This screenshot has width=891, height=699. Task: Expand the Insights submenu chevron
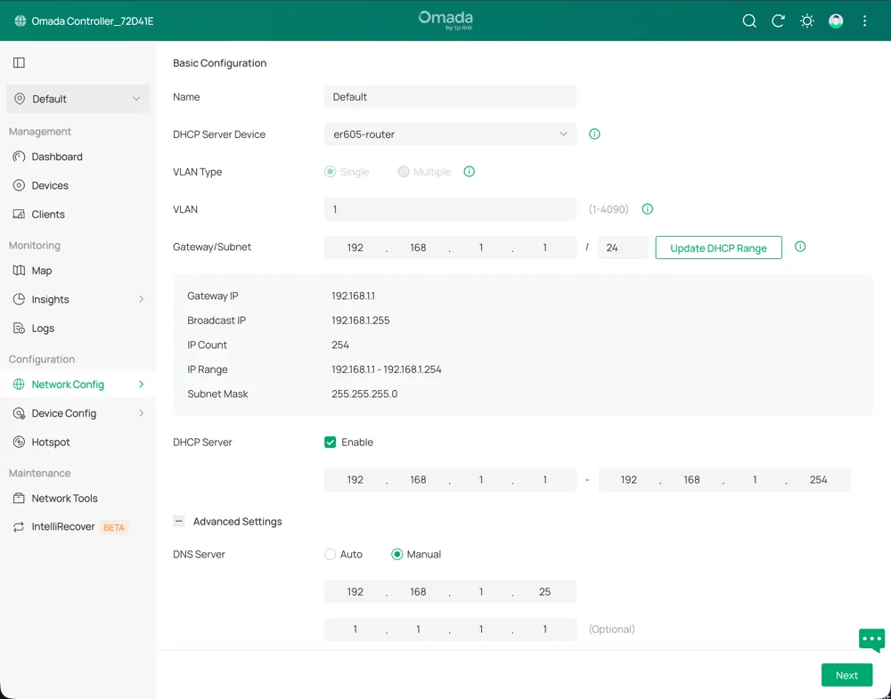pos(141,299)
